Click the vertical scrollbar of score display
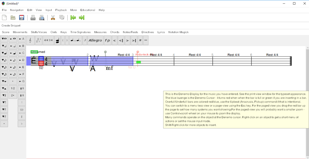 (x=307, y=102)
